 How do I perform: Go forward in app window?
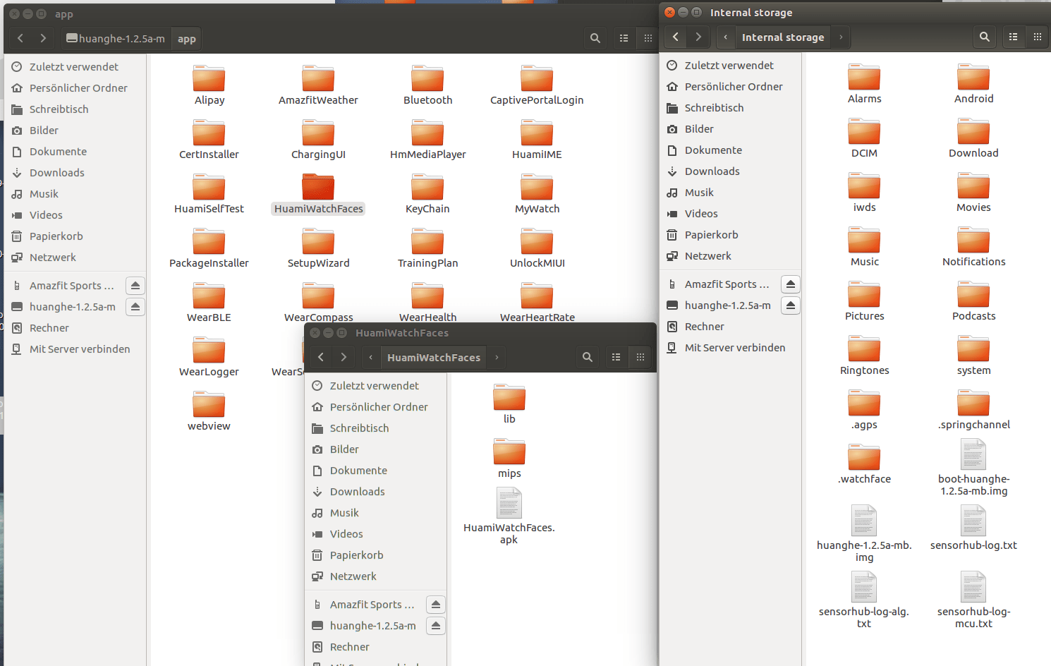[x=43, y=38]
